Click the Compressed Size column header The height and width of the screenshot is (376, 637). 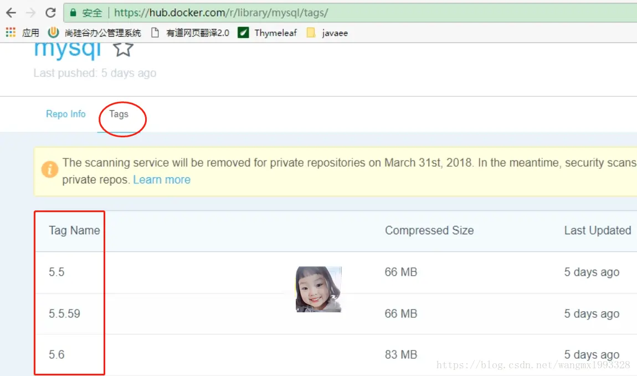[429, 230]
